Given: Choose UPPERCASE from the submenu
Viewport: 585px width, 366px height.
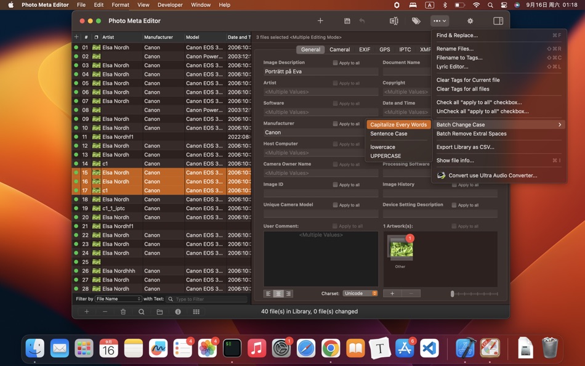Looking at the screenshot, I should click(x=385, y=156).
